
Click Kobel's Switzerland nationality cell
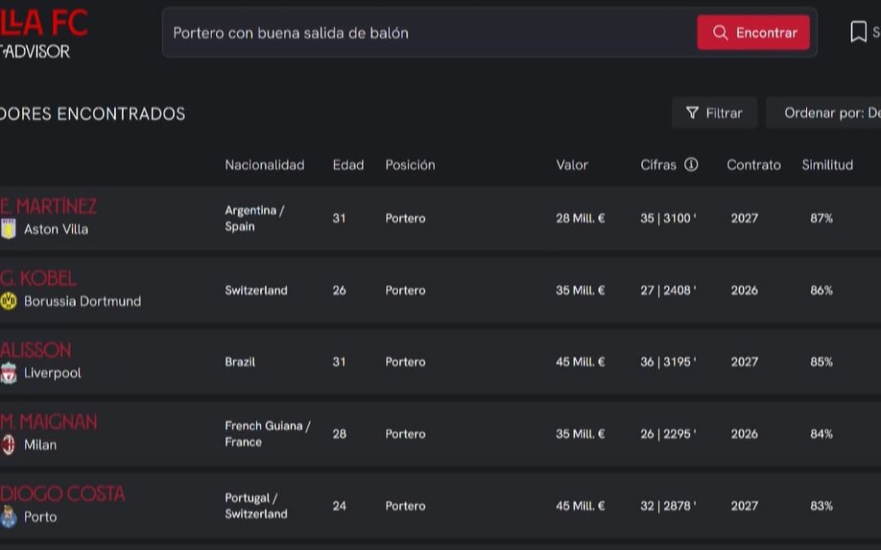[256, 290]
